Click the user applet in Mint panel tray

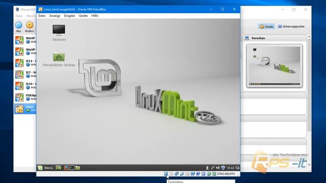pos(207,168)
